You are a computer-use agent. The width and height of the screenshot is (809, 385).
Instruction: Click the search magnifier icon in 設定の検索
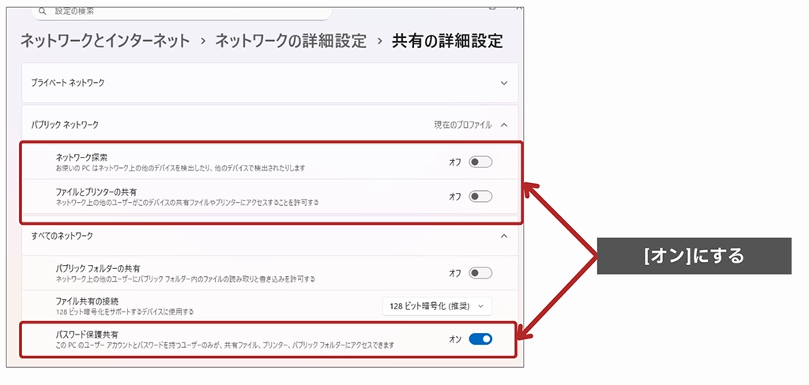coord(40,13)
